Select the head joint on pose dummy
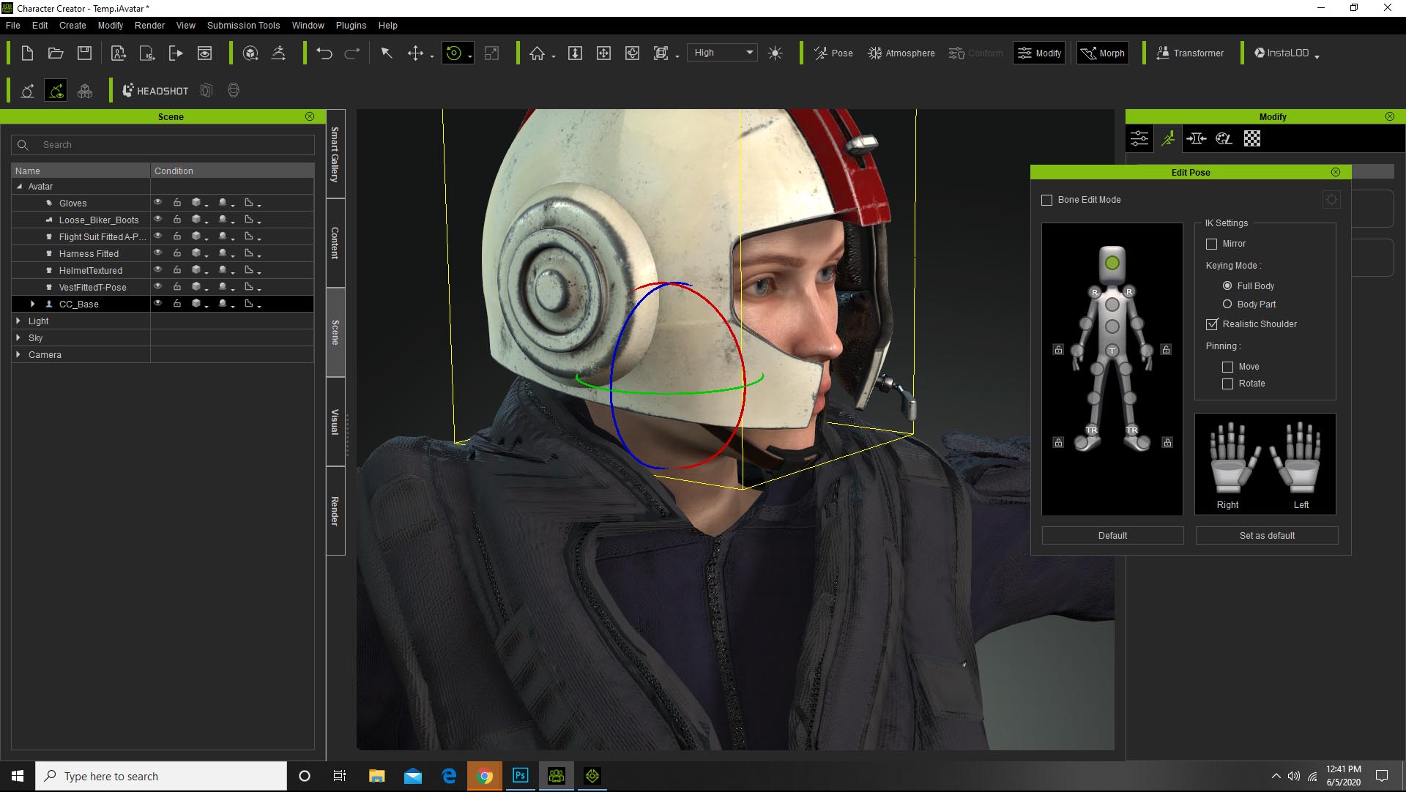Image resolution: width=1406 pixels, height=792 pixels. point(1112,263)
